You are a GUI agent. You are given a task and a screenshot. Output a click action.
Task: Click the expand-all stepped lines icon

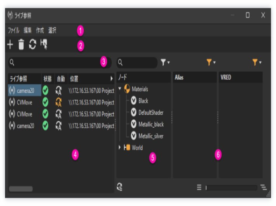point(264,187)
